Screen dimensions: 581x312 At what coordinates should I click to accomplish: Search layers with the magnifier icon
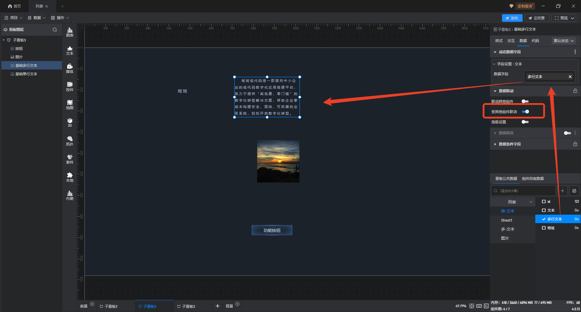click(55, 30)
